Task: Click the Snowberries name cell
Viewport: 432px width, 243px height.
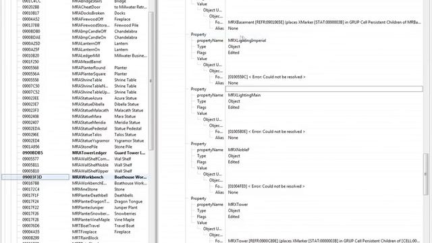Action: (x=125, y=213)
